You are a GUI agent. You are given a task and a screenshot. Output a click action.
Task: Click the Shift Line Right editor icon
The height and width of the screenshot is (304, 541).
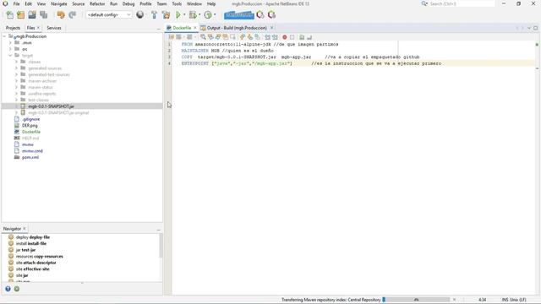[x=275, y=37]
